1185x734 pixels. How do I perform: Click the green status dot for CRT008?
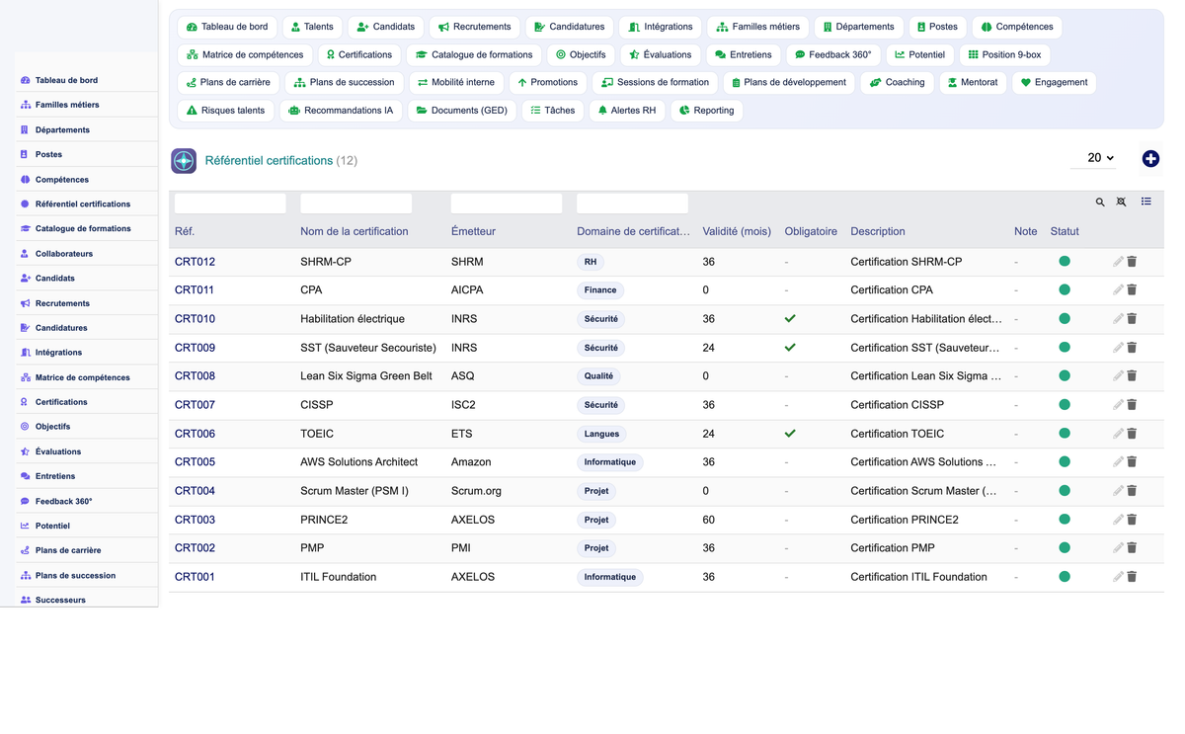[1065, 376]
